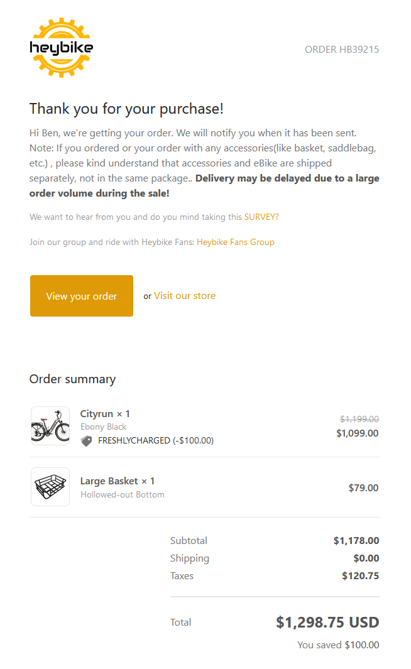Viewport: 411px width, 669px height.
Task: Click the $1,298.75 USD total amount
Action: tap(327, 623)
